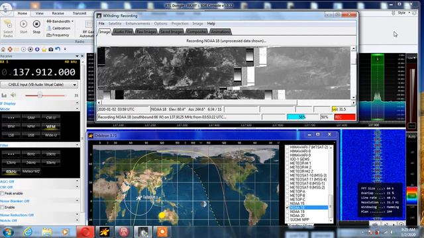
Task: Click the Stop radio button in SDR Console
Action: tap(36, 26)
